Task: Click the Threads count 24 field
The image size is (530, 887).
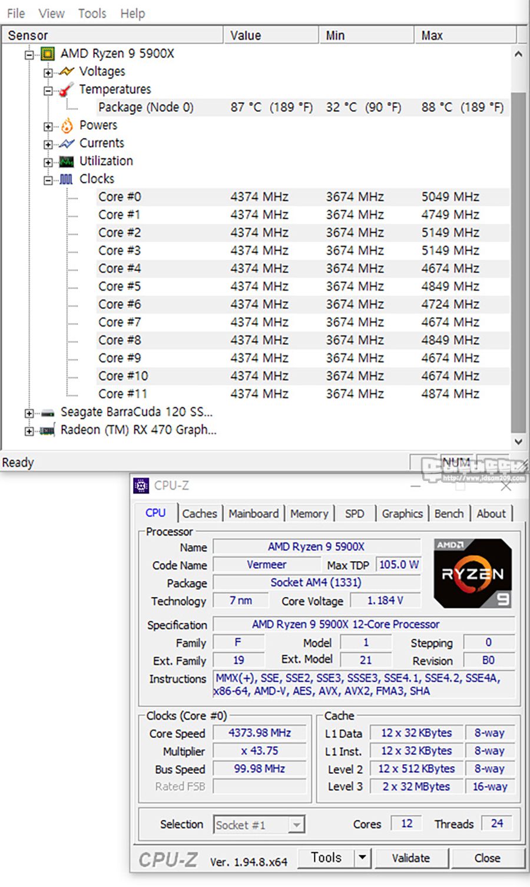Action: coord(497,823)
